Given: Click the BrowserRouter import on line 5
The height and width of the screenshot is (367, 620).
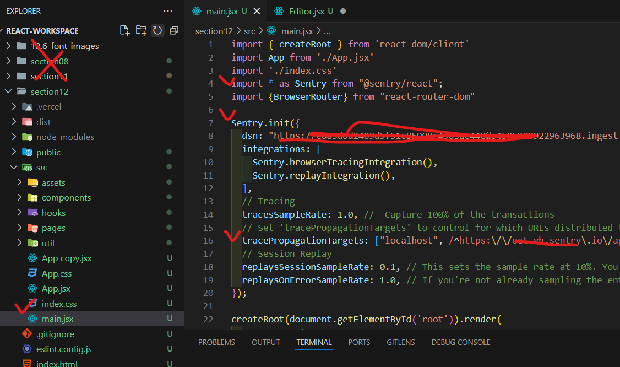Looking at the screenshot, I should click(353, 96).
